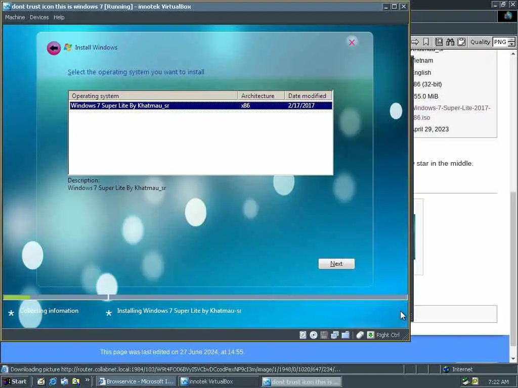Click the green arrow host key icon

371,335
